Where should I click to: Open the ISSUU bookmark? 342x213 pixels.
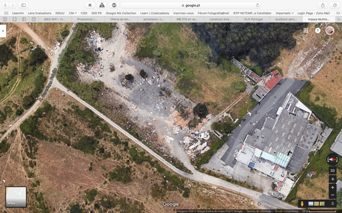click(x=60, y=13)
